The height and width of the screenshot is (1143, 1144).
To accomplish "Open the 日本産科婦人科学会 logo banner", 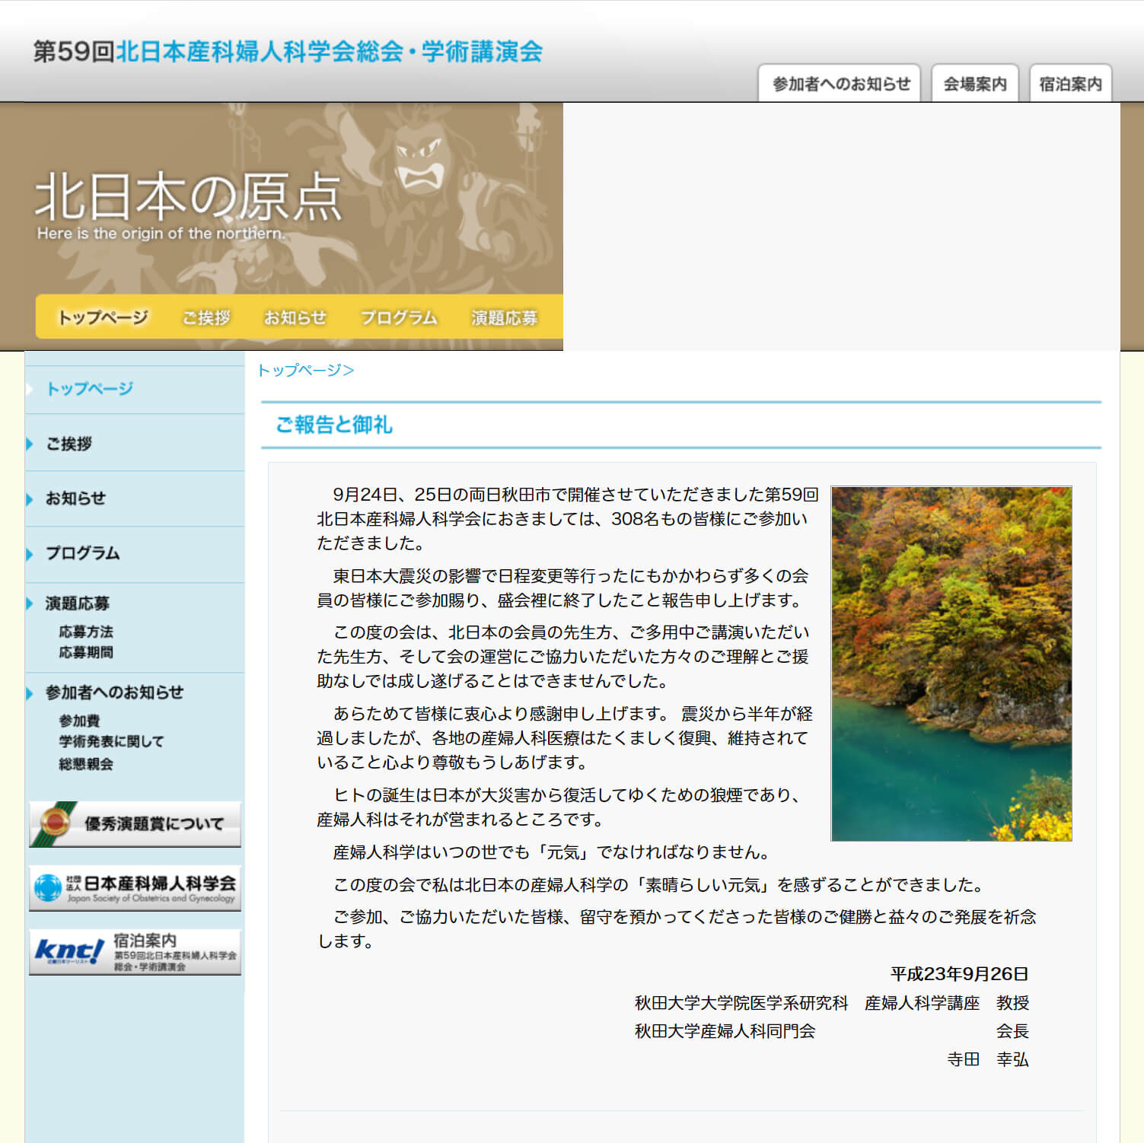I will point(135,888).
